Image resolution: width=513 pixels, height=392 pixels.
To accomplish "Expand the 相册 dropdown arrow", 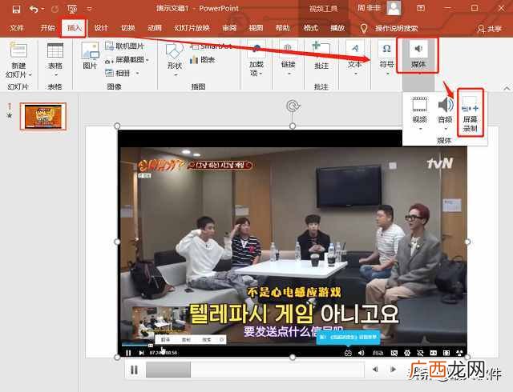I will pyautogui.click(x=137, y=73).
